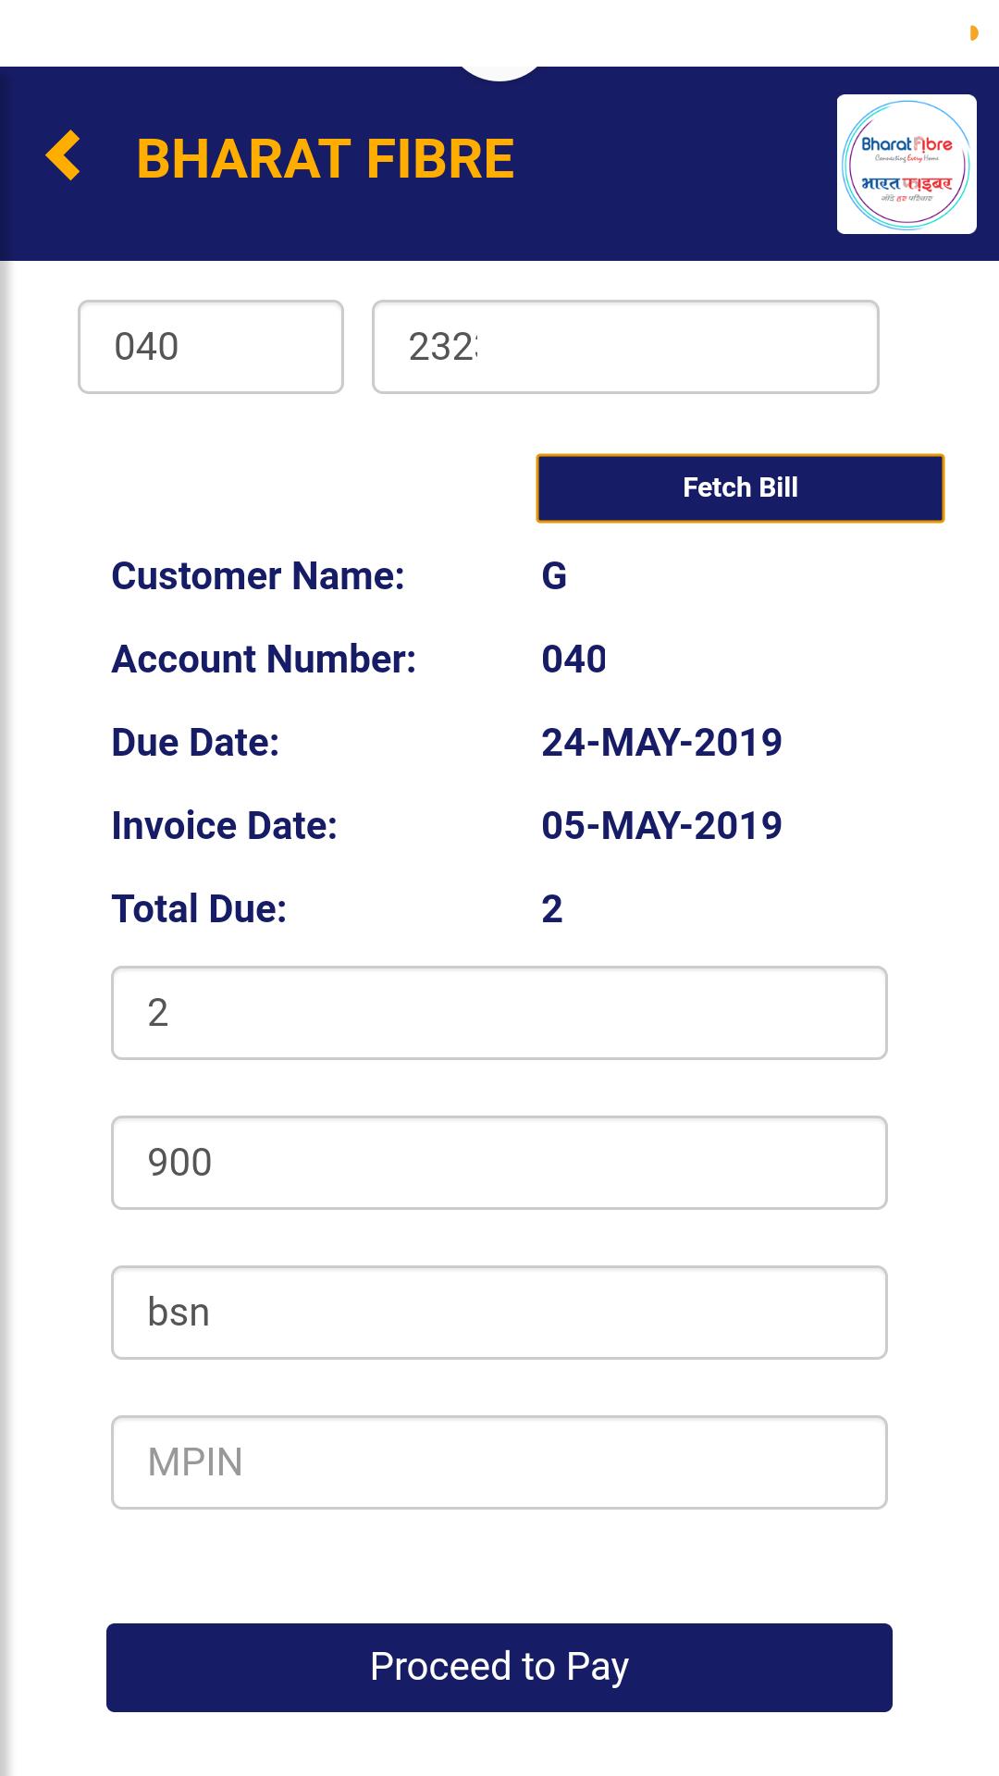Tap the Due Date label
The height and width of the screenshot is (1776, 999).
(195, 743)
